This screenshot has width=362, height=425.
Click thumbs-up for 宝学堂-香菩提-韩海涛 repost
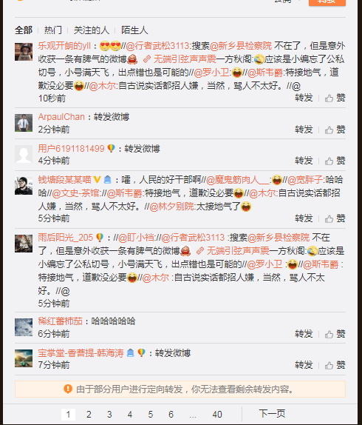(329, 365)
